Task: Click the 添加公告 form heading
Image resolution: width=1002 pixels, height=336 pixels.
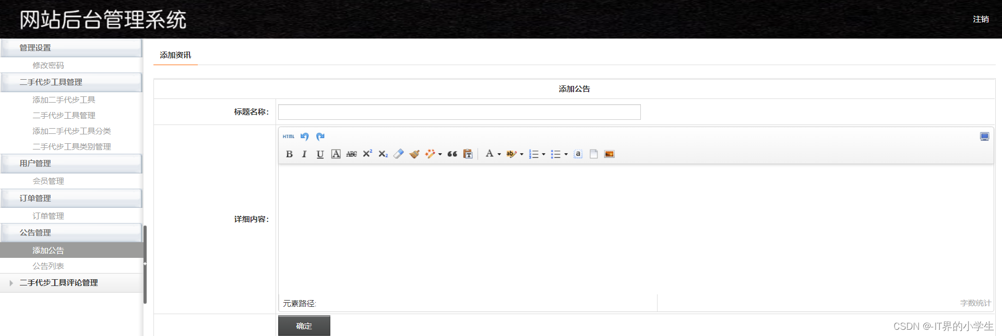Action: (574, 89)
